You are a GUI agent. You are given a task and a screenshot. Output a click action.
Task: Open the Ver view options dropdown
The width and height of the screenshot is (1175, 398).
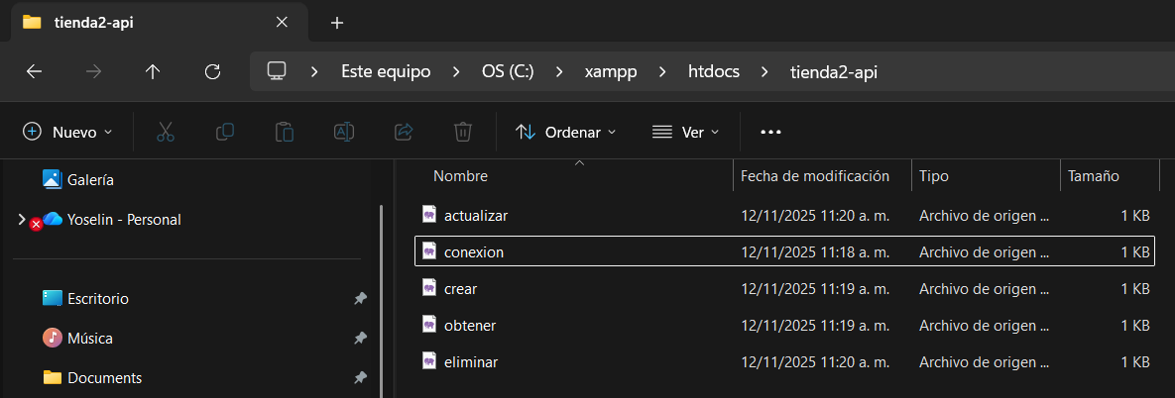(x=685, y=133)
